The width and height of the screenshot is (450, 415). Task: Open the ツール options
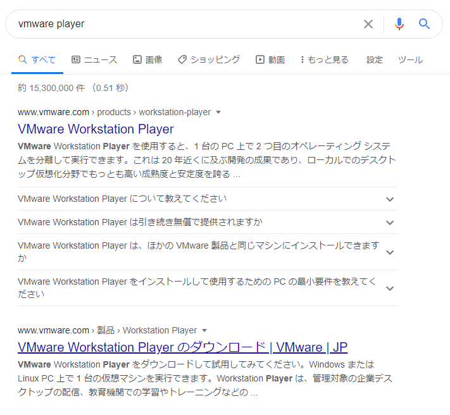(x=410, y=59)
